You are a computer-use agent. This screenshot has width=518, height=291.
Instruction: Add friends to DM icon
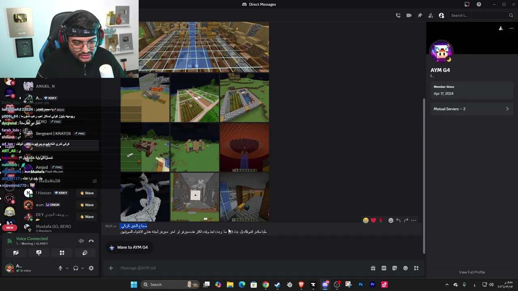pos(431,15)
